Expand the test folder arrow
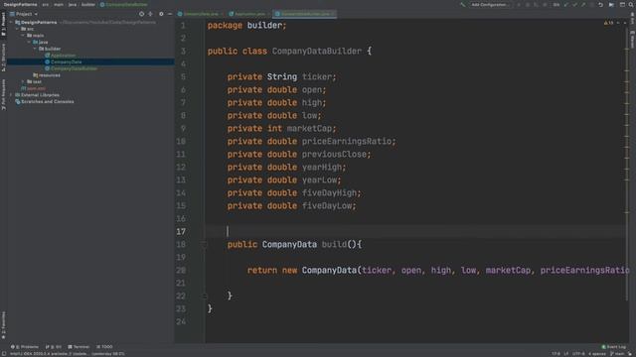 click(23, 81)
